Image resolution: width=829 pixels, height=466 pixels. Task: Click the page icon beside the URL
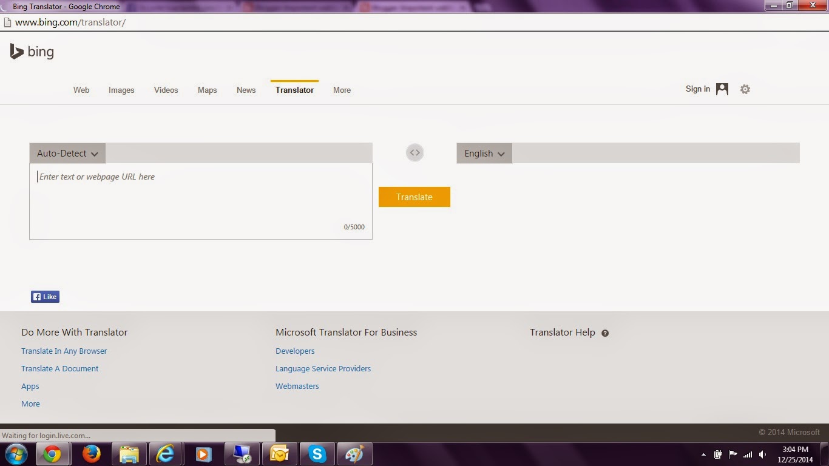pyautogui.click(x=7, y=22)
